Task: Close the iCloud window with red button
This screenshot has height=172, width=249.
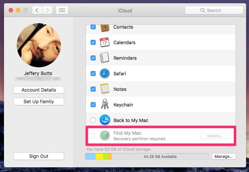Action: 11,10
